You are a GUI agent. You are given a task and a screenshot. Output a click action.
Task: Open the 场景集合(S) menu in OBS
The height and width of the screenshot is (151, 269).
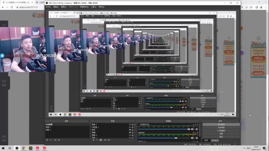(x=84, y=7)
